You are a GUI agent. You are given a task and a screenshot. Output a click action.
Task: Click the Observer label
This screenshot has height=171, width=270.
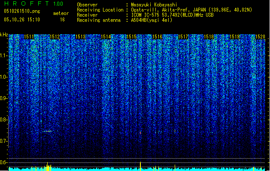click(x=87, y=5)
